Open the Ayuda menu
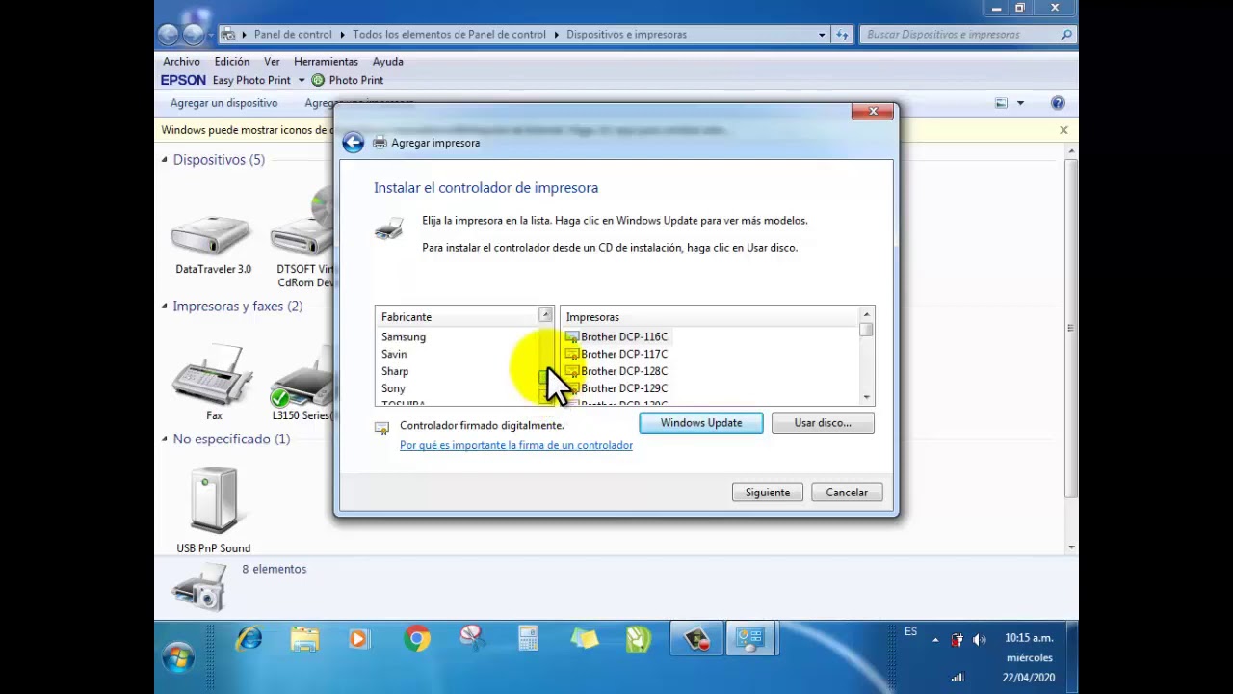 [x=388, y=62]
